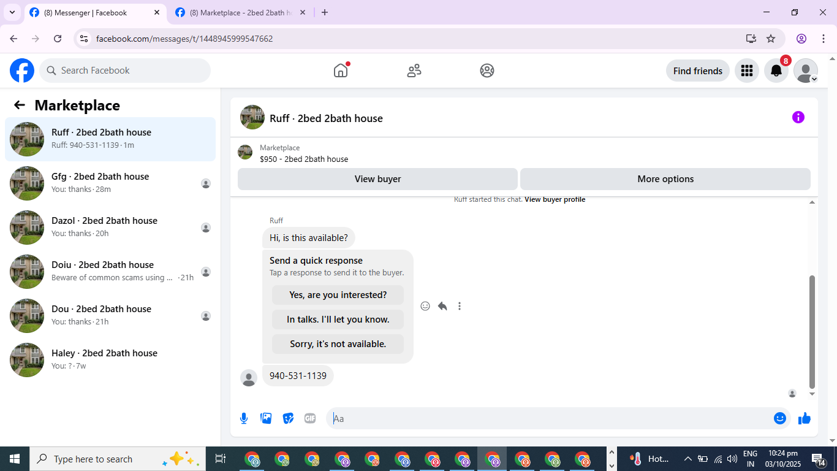Screen dimensions: 837x471
Task: Open the Haley 2bed 2bath house chat
Action: tap(110, 360)
